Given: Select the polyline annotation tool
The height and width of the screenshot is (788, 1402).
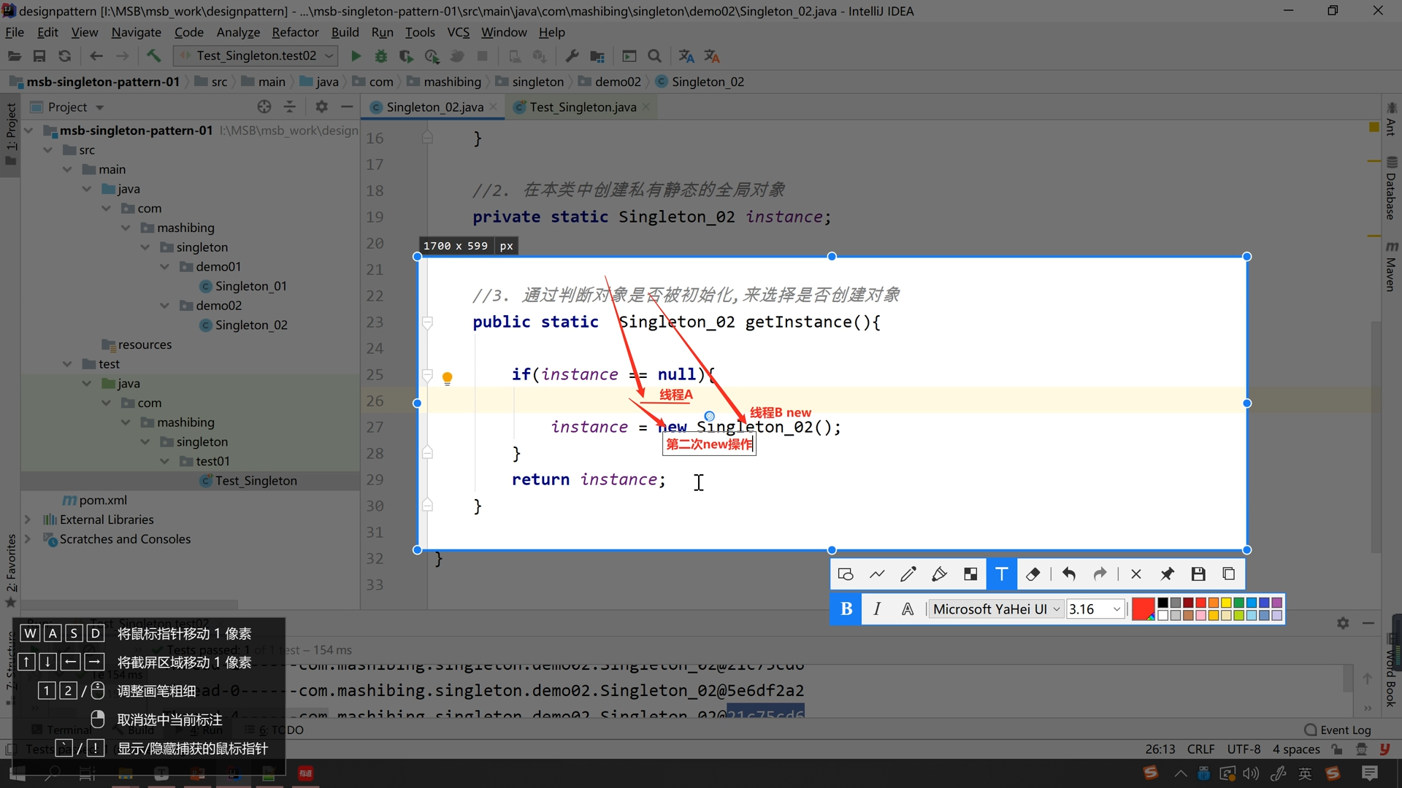Looking at the screenshot, I should (877, 574).
